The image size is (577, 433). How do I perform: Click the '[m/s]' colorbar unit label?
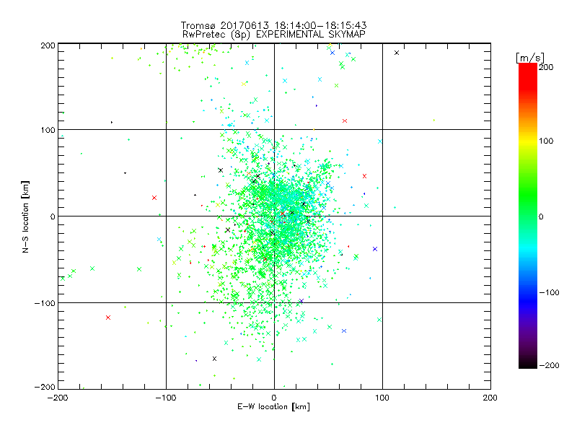point(530,58)
